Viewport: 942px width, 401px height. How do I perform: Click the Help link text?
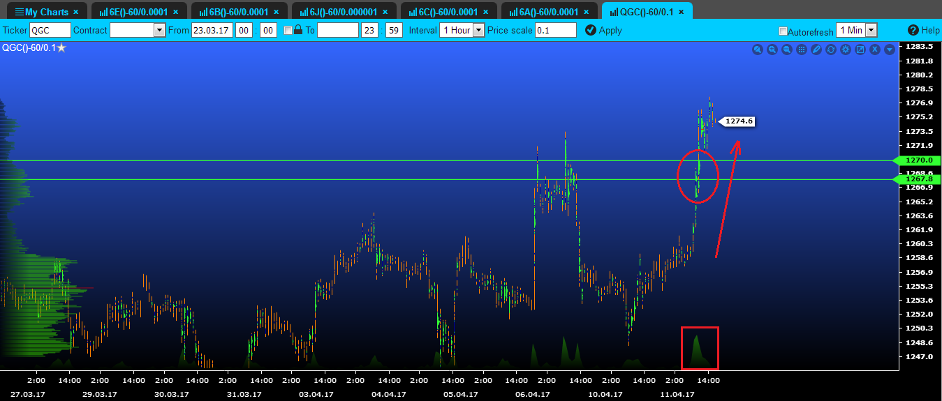(x=931, y=31)
